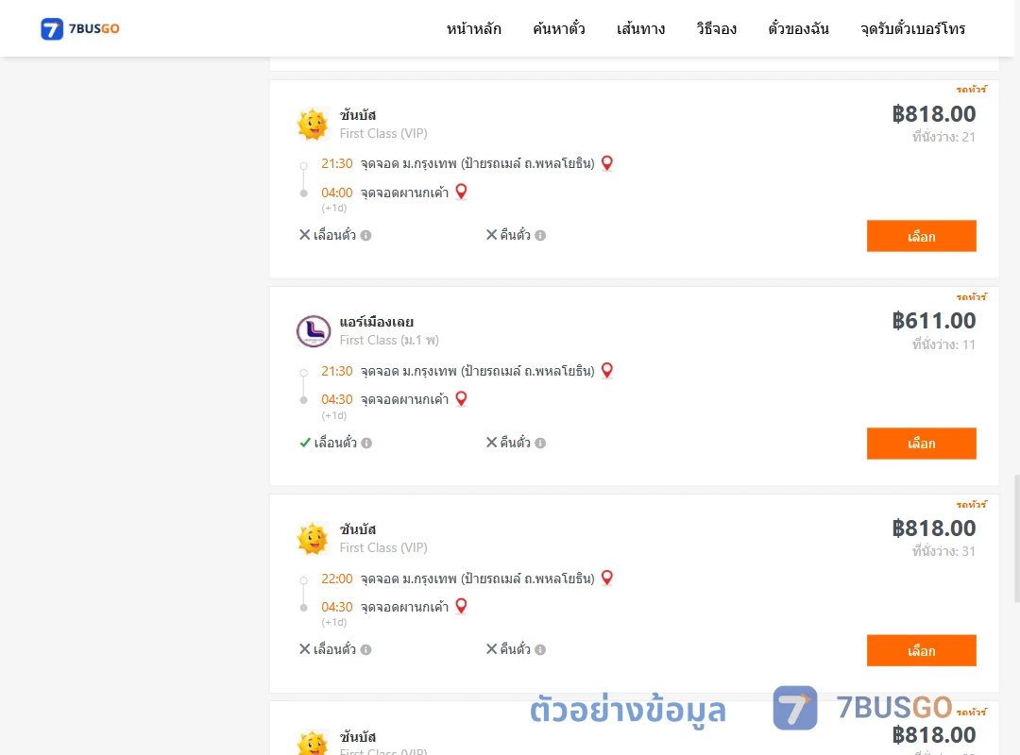This screenshot has height=755, width=1020.
Task: Click the 04:00 arrival time text
Action: 336,193
